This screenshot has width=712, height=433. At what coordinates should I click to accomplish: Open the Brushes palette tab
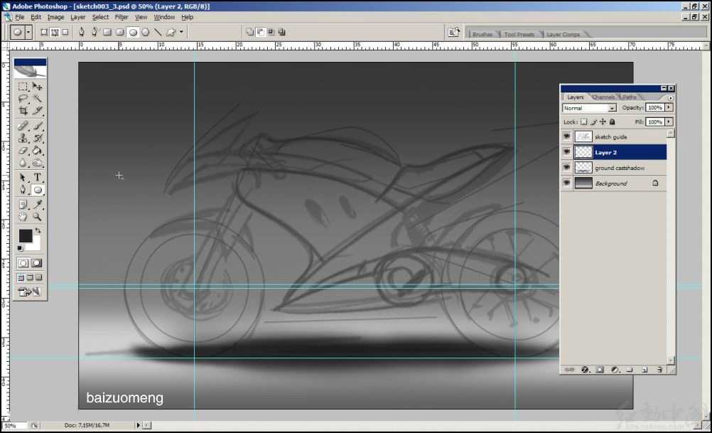[x=482, y=34]
